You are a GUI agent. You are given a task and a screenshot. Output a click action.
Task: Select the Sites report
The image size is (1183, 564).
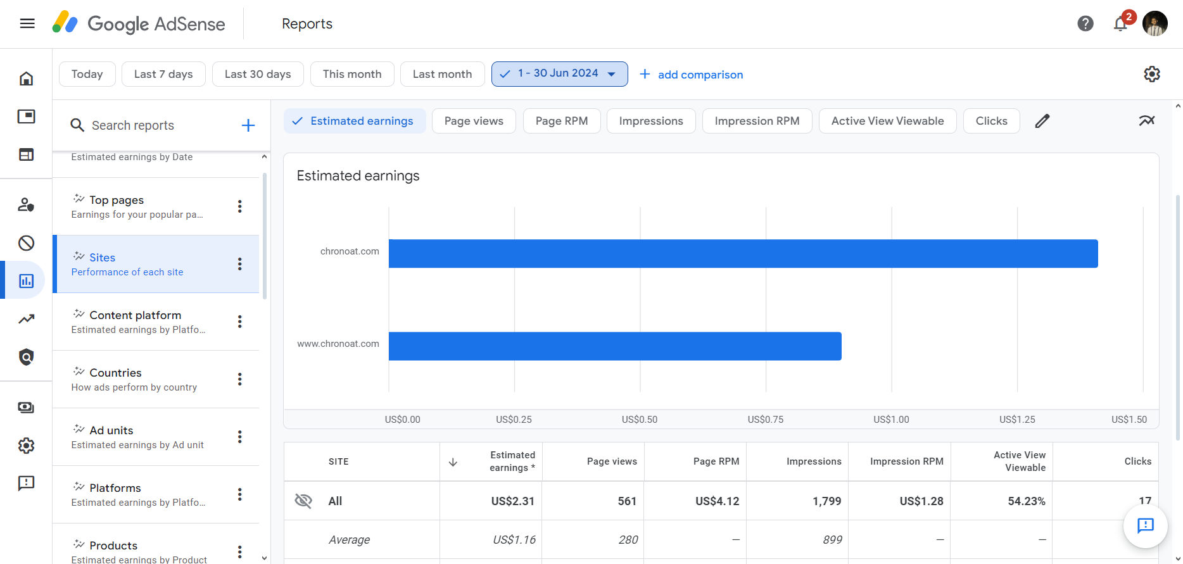[x=156, y=264]
